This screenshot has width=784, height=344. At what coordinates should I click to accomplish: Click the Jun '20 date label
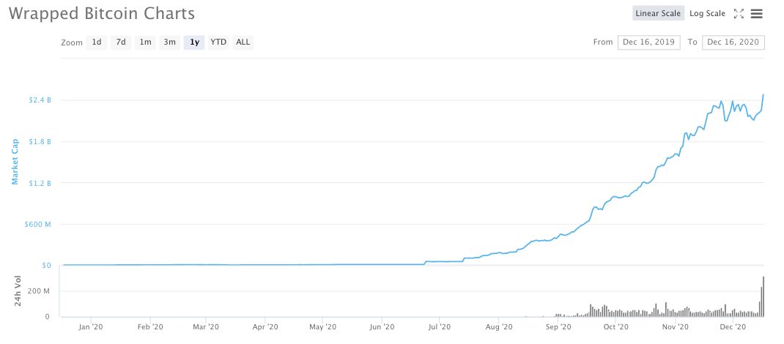pyautogui.click(x=382, y=327)
